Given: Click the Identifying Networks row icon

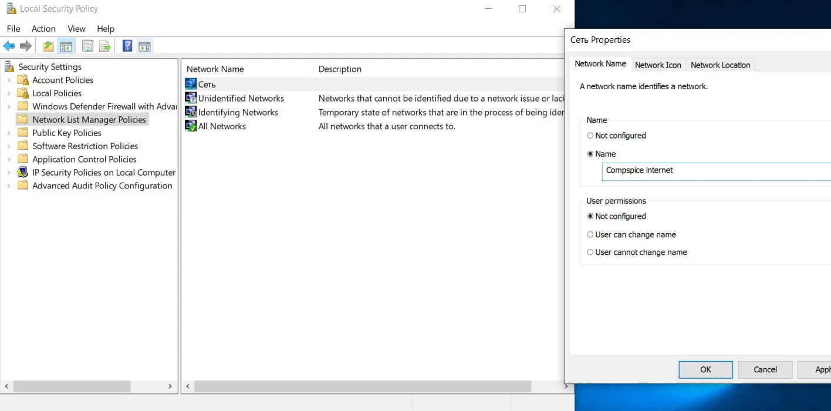Looking at the screenshot, I should [191, 112].
